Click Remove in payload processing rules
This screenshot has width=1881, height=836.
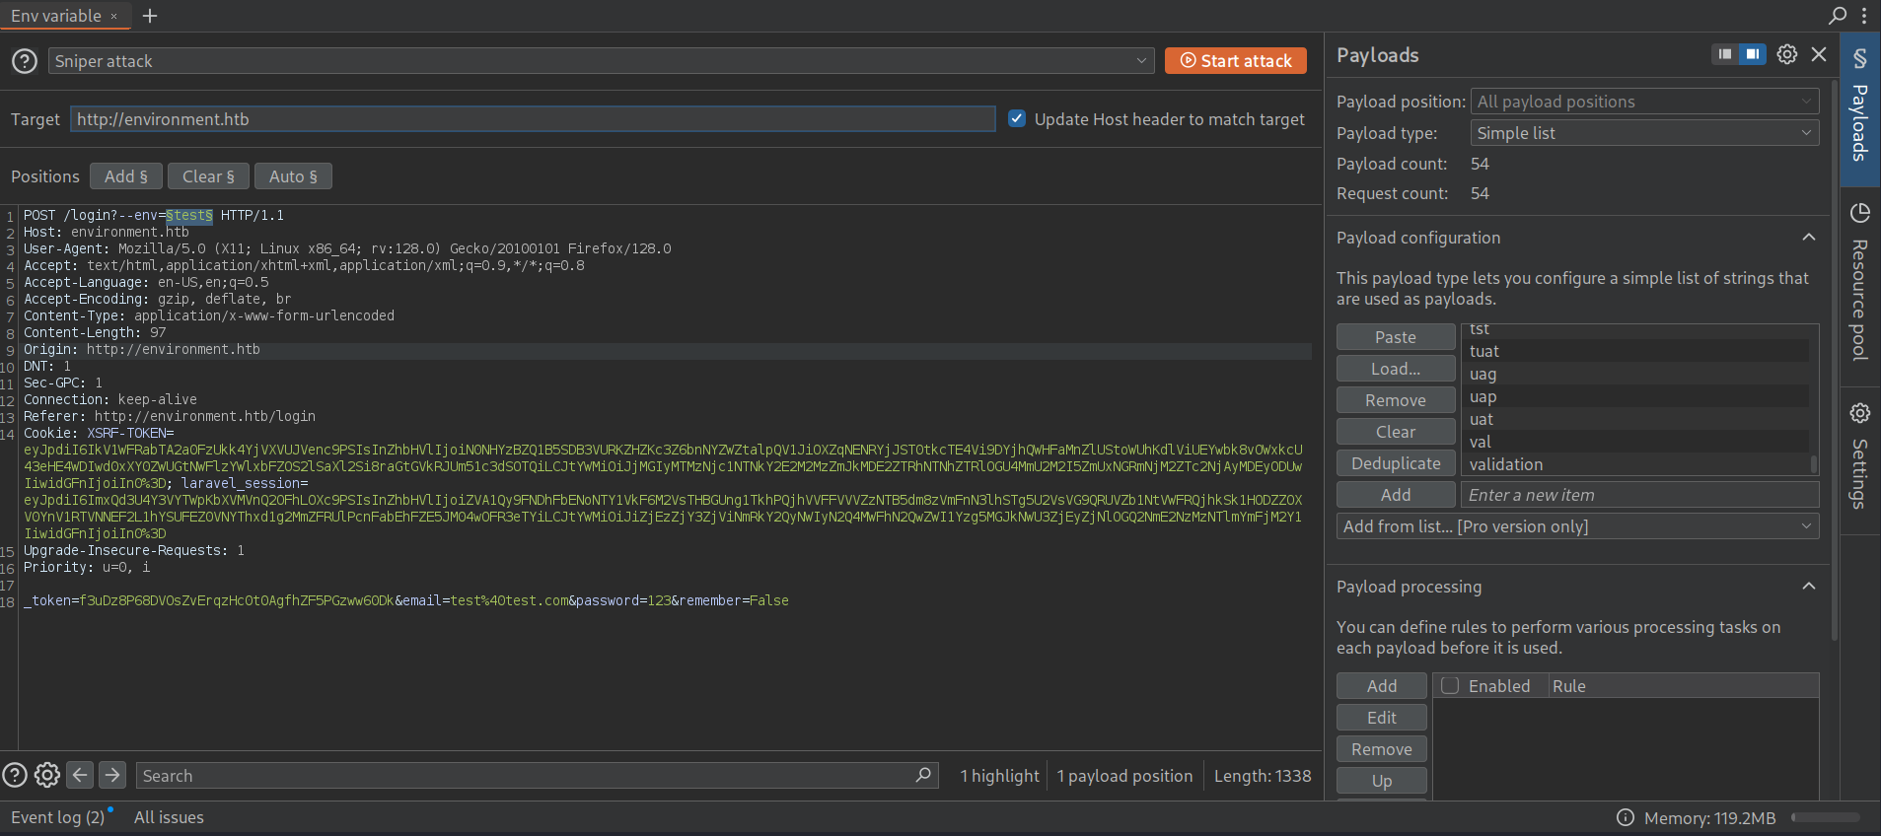[1382, 749]
